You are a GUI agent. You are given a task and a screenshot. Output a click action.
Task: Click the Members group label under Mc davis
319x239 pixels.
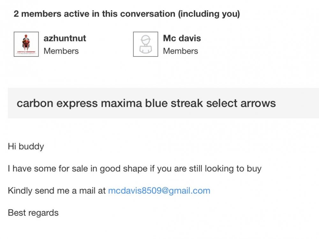click(181, 51)
